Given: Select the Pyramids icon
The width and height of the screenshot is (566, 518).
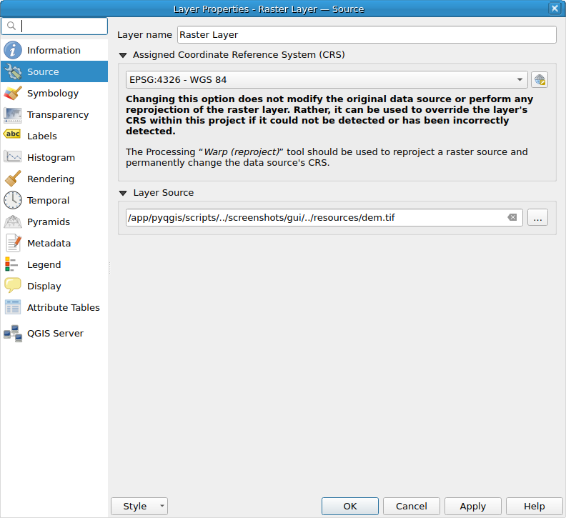Looking at the screenshot, I should coord(13,221).
